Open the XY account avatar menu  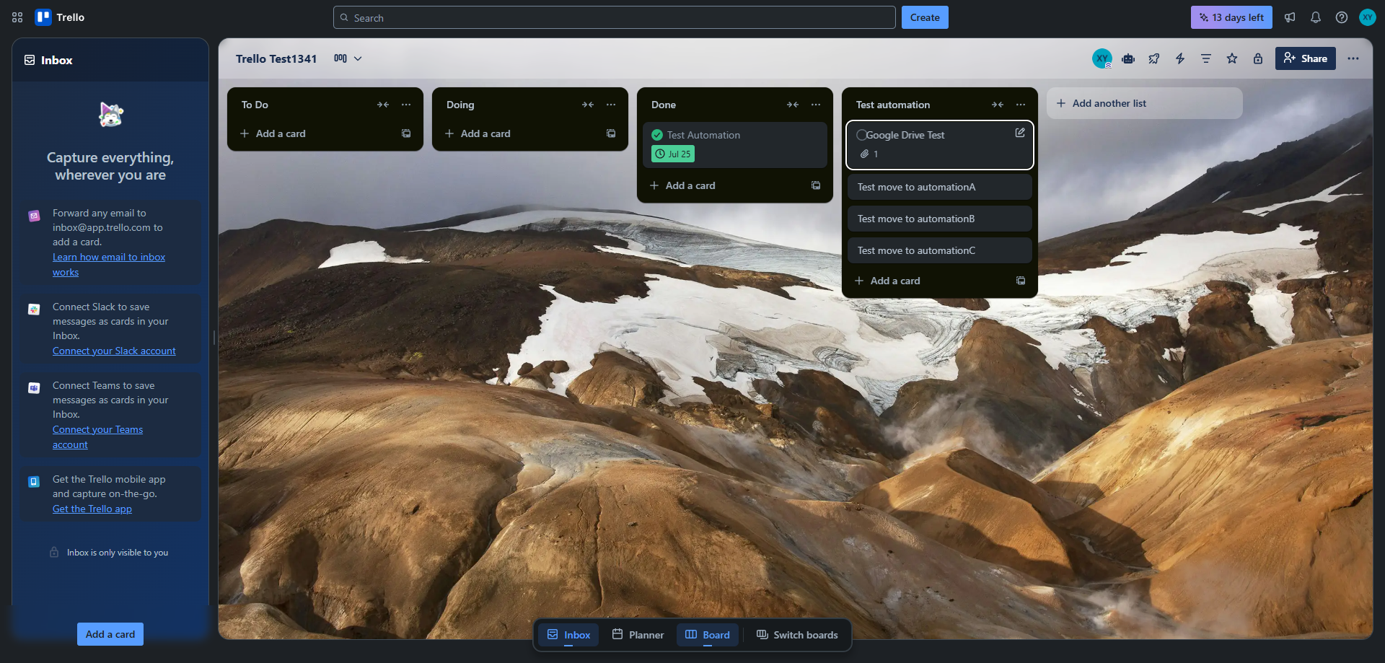[x=1368, y=17]
